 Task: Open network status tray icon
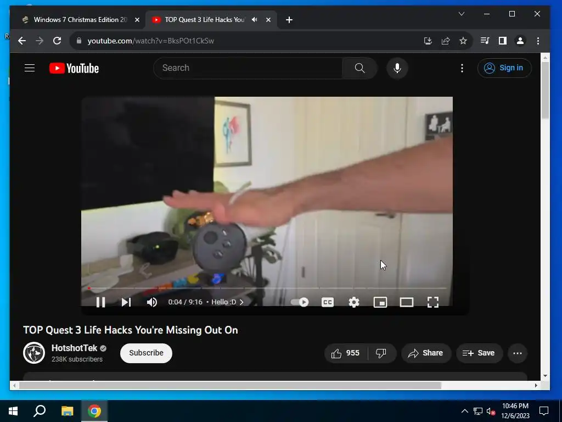478,411
